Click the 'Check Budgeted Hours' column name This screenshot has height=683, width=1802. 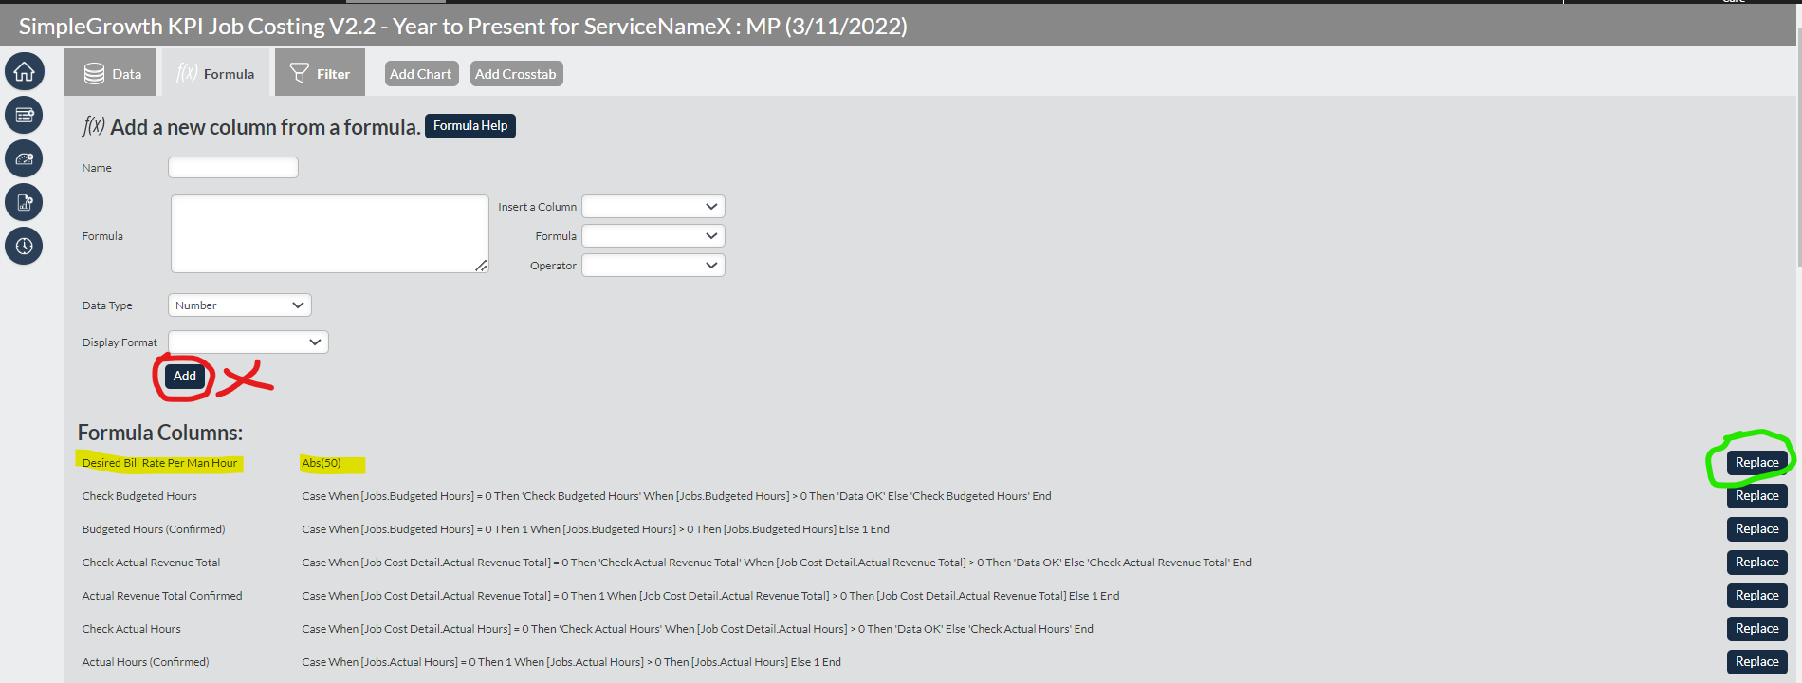(x=139, y=496)
